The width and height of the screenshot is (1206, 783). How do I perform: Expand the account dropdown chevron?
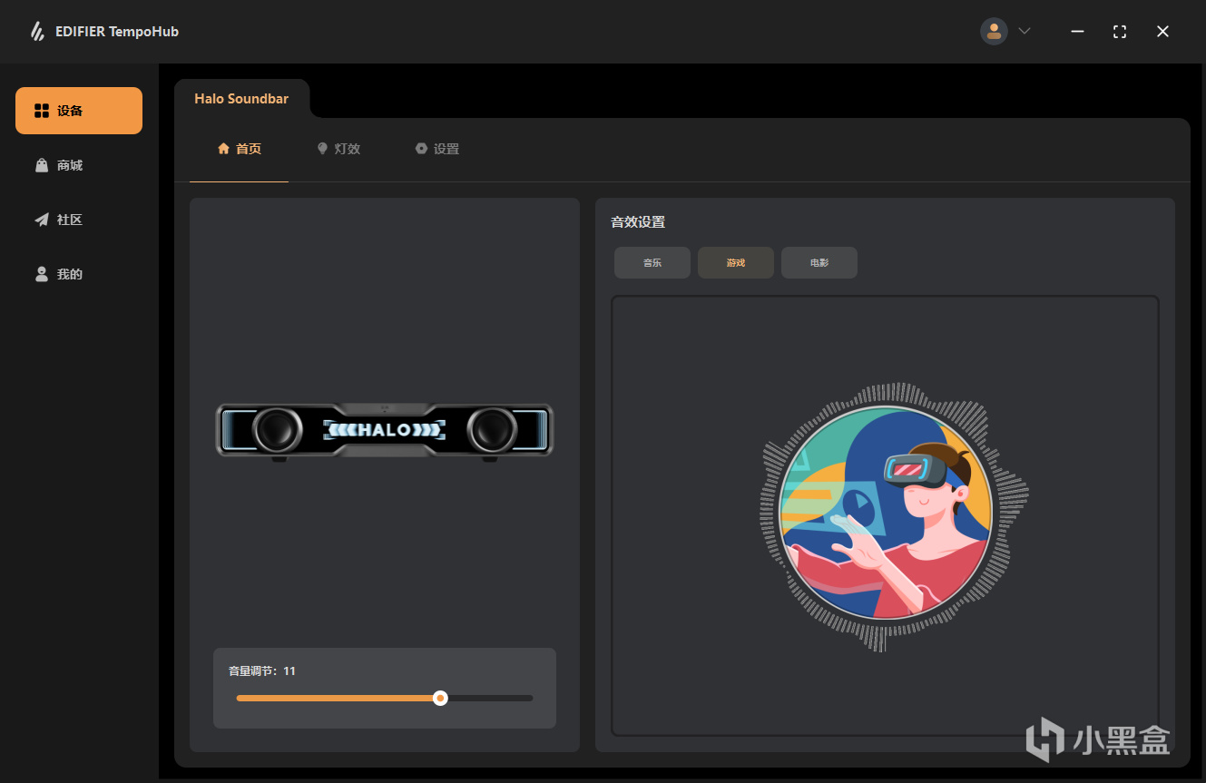pyautogui.click(x=1025, y=32)
